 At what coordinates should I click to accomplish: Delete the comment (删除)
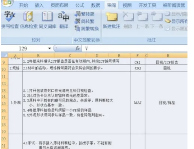[128, 20]
